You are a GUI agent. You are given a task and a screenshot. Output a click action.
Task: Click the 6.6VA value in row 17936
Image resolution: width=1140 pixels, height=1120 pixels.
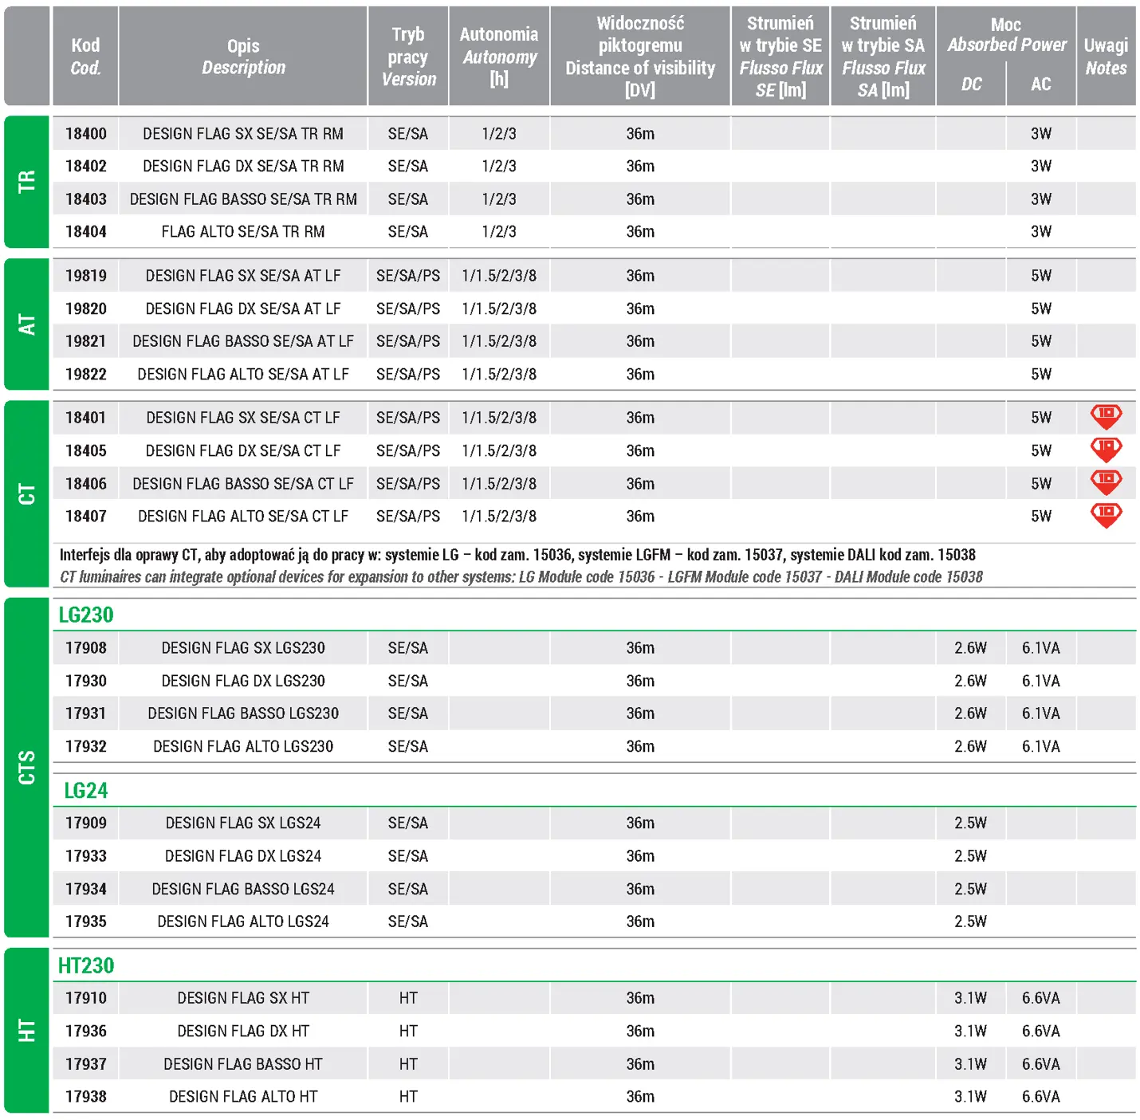click(1041, 1031)
